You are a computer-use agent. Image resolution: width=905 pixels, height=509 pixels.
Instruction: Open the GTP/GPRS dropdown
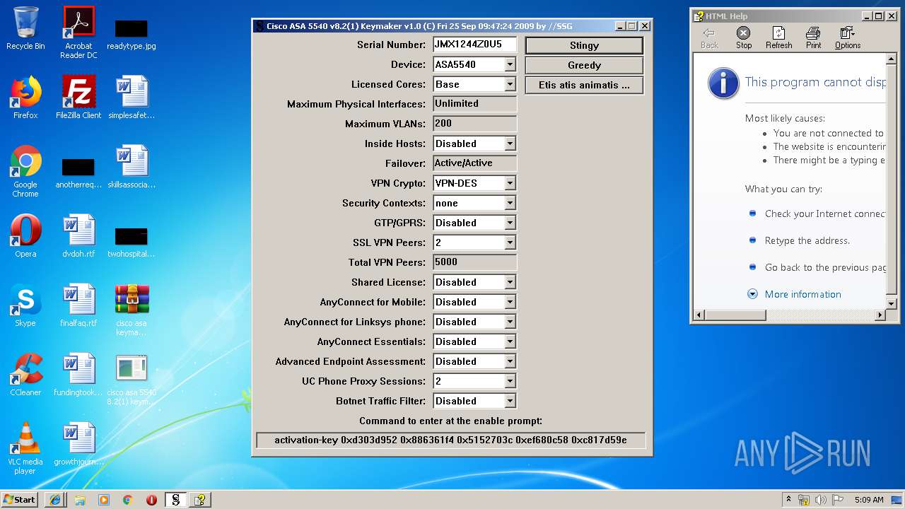(510, 223)
